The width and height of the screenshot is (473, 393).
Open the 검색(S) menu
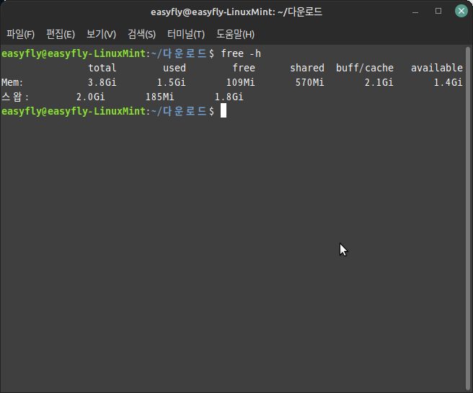141,34
